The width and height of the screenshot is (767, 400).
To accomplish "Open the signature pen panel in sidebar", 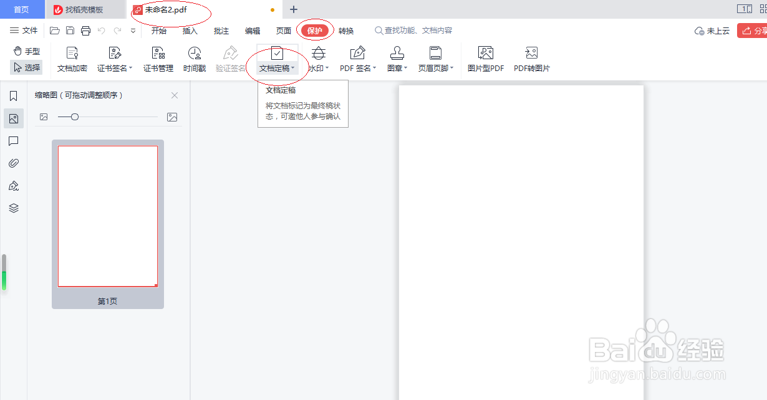I will click(x=14, y=186).
